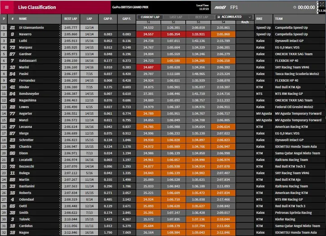Click the dotted handle next to Luthi
Screen dimensions: 326x236
pos(60,41)
